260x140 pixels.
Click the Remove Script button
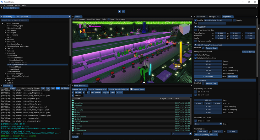[x=248, y=52]
